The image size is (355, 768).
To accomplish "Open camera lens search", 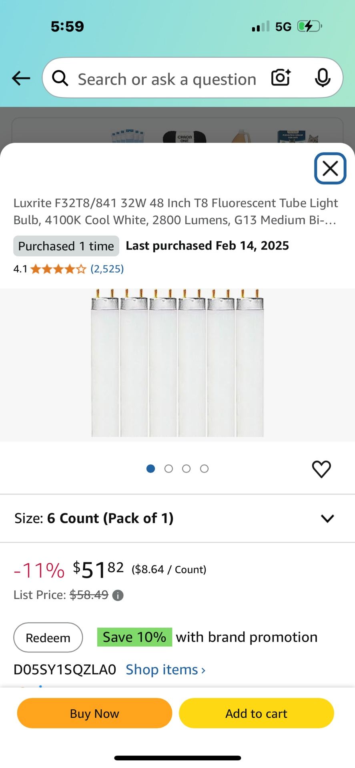I will coord(281,78).
